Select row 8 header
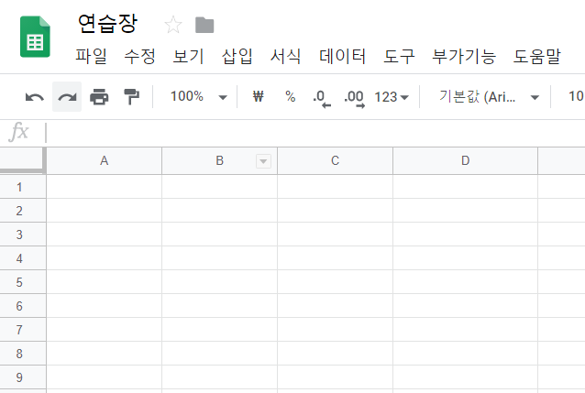 point(23,354)
